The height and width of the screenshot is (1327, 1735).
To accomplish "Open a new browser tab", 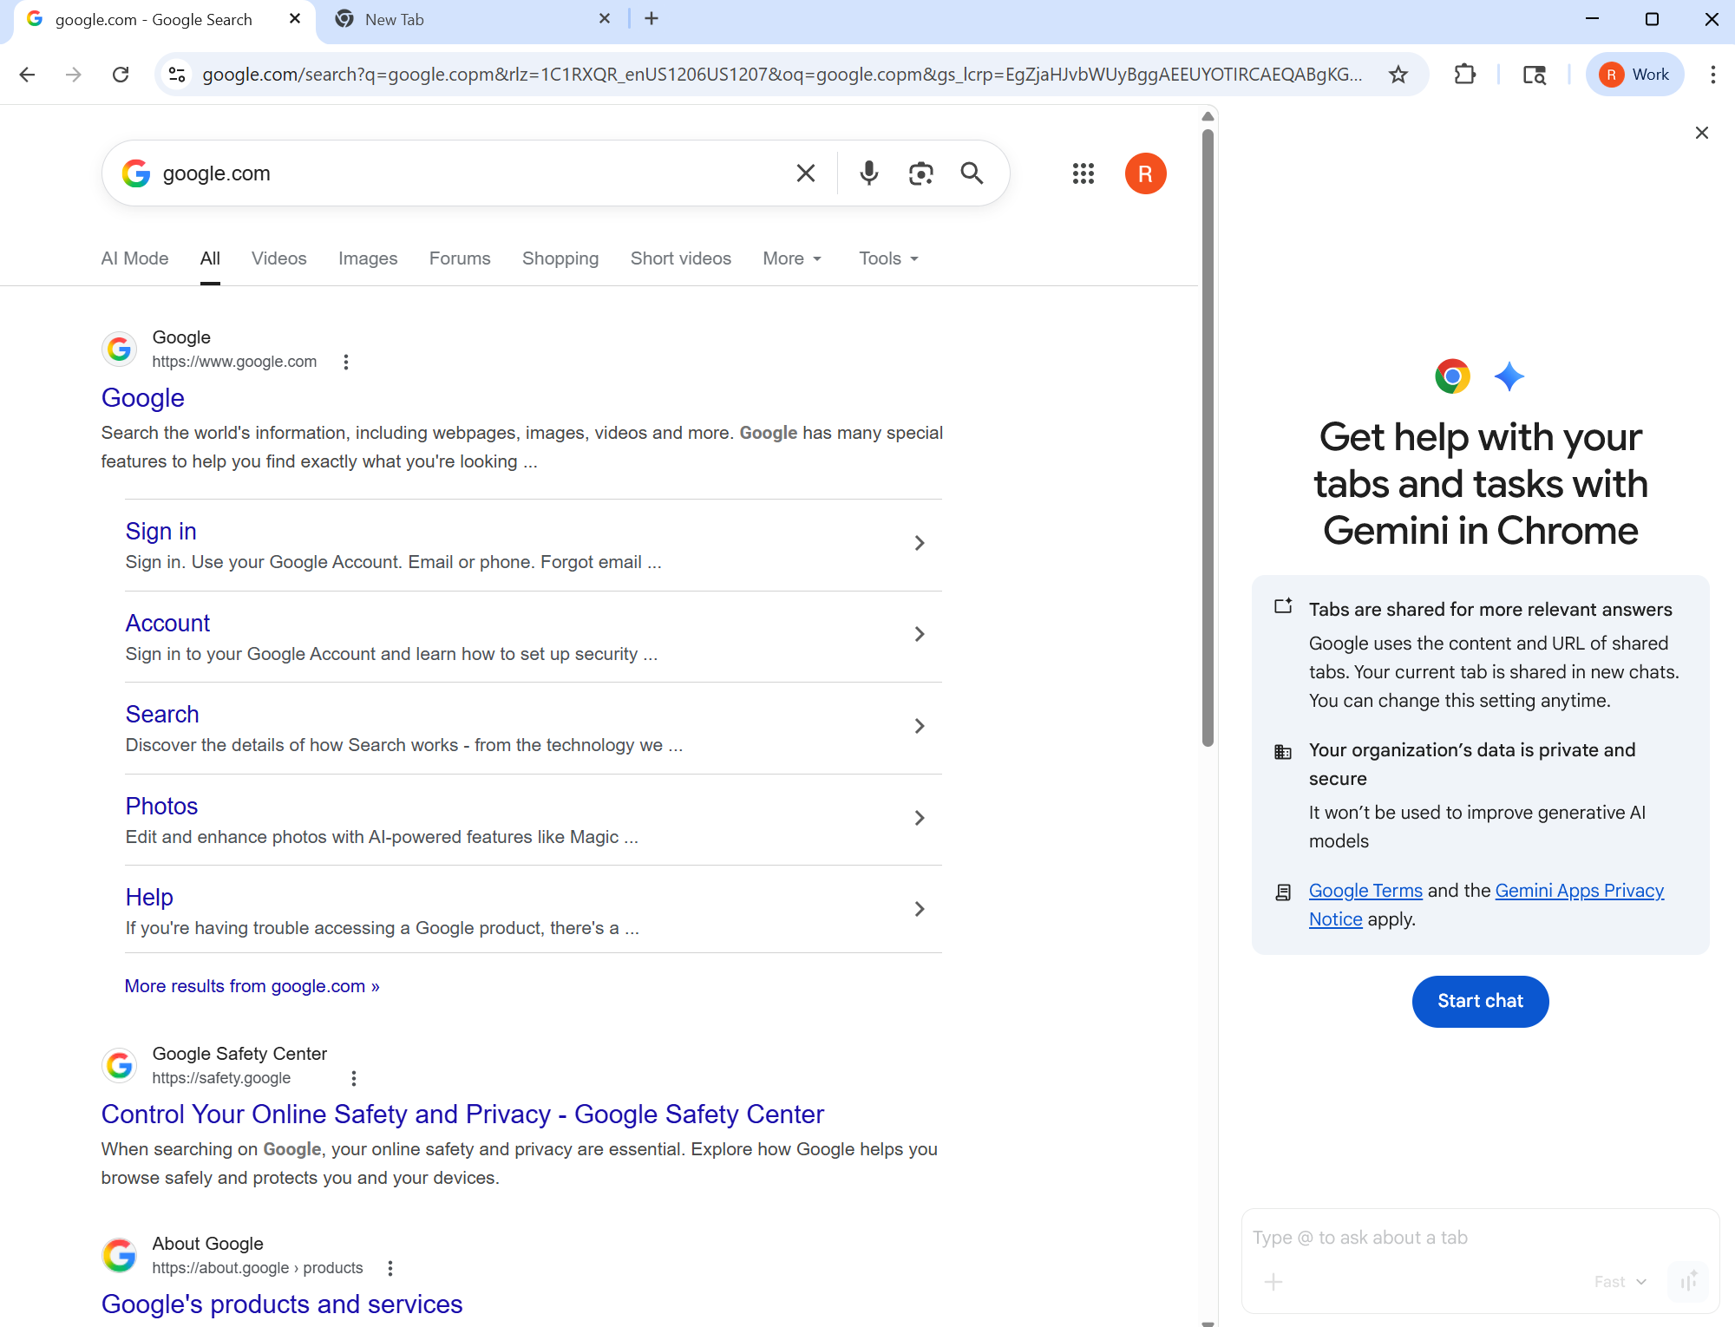I will [651, 19].
